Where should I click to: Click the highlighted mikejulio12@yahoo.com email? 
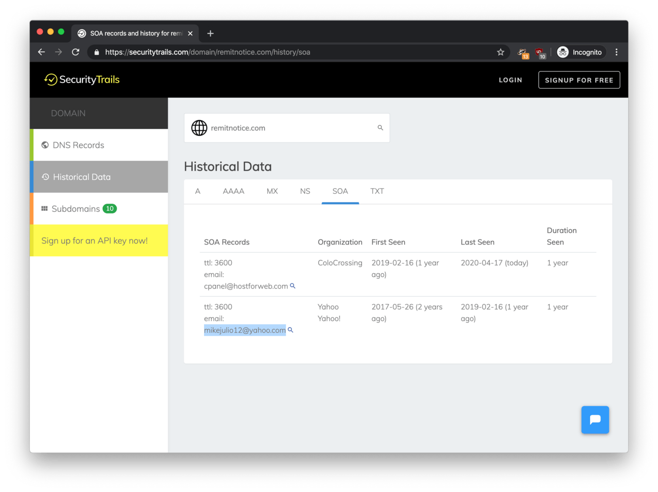[245, 330]
